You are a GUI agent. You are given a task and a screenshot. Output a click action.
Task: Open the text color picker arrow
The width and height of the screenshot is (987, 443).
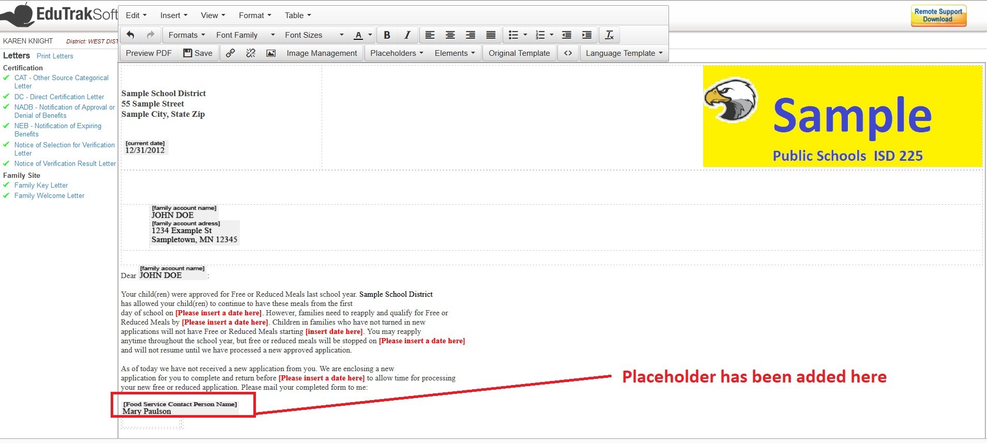[370, 35]
